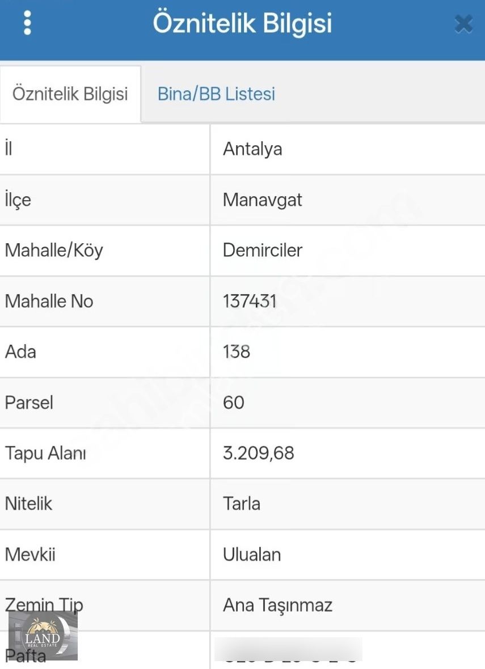Select the Öznitelik Bilgisi tab
This screenshot has width=485, height=669.
tap(70, 94)
